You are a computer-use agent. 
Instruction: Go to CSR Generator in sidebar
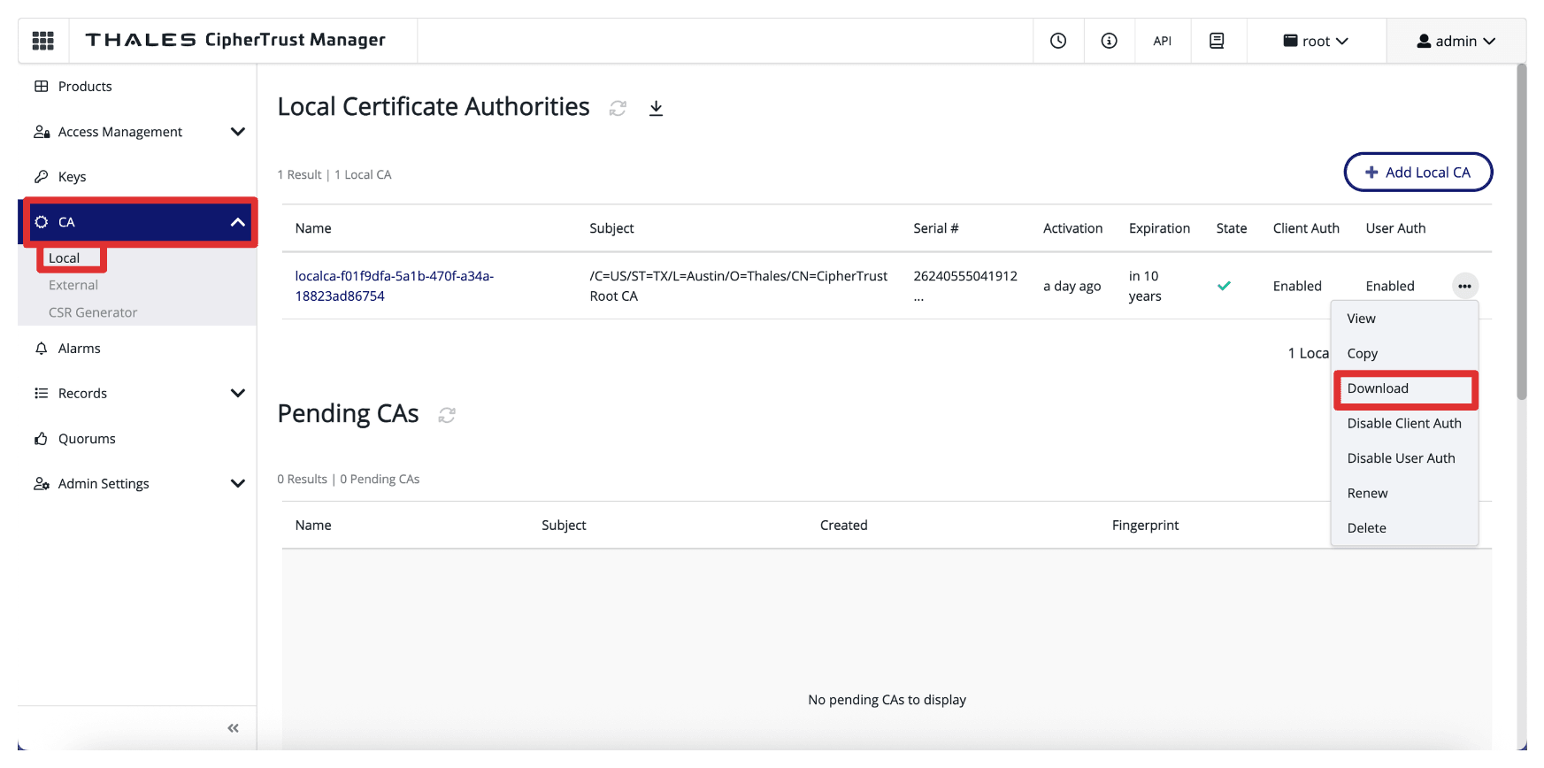tap(93, 312)
